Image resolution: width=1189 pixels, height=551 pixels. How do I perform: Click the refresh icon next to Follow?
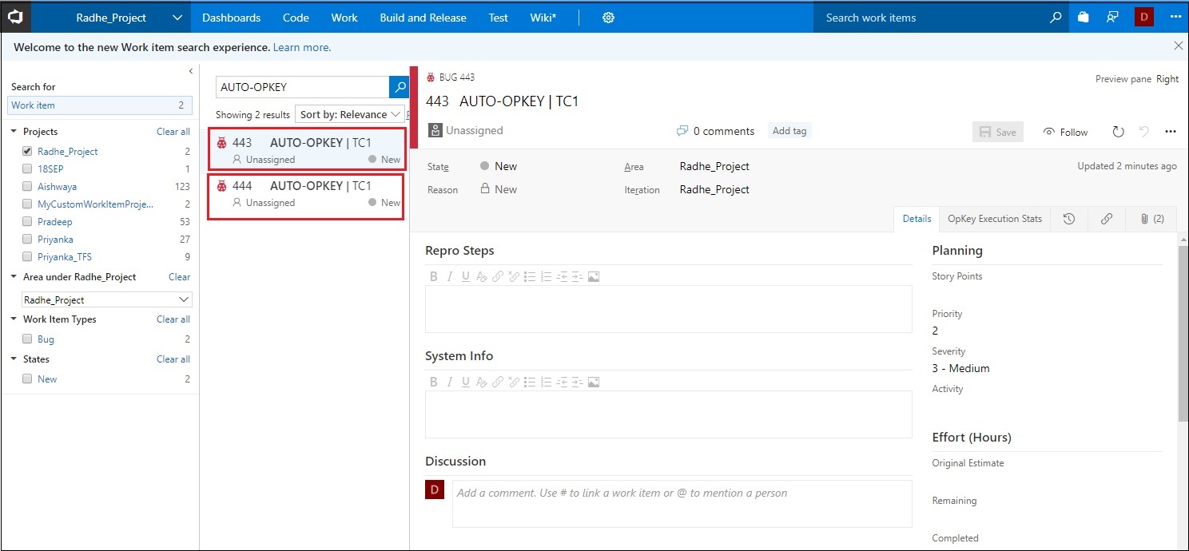click(1118, 132)
